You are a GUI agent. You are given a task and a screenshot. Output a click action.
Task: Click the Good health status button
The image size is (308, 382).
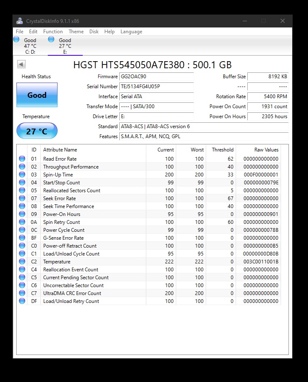[37, 95]
